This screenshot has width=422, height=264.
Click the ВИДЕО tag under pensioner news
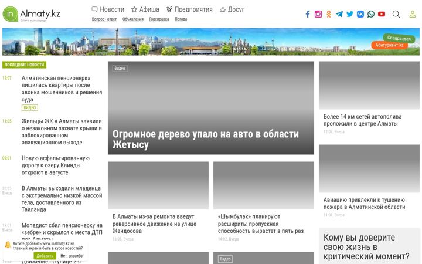click(30, 107)
